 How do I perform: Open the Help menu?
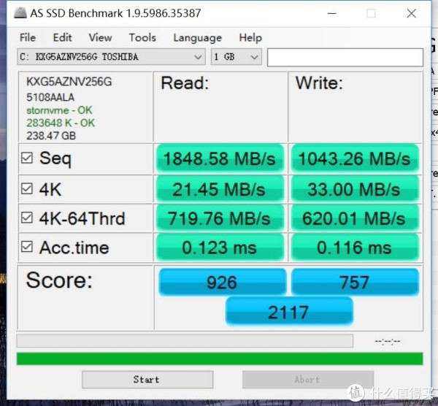pos(250,37)
